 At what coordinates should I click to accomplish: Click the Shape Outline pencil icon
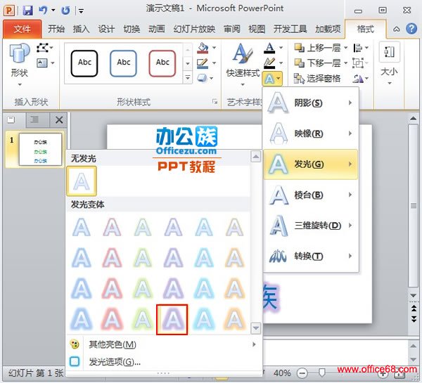[x=203, y=63]
